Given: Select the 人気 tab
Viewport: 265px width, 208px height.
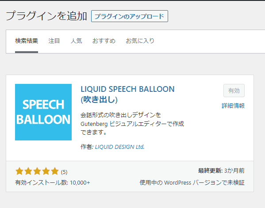Looking at the screenshot, I should coord(76,41).
